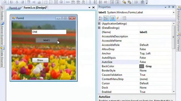Click the Center Vertically icon
The image size is (181, 101).
tap(117, 2)
